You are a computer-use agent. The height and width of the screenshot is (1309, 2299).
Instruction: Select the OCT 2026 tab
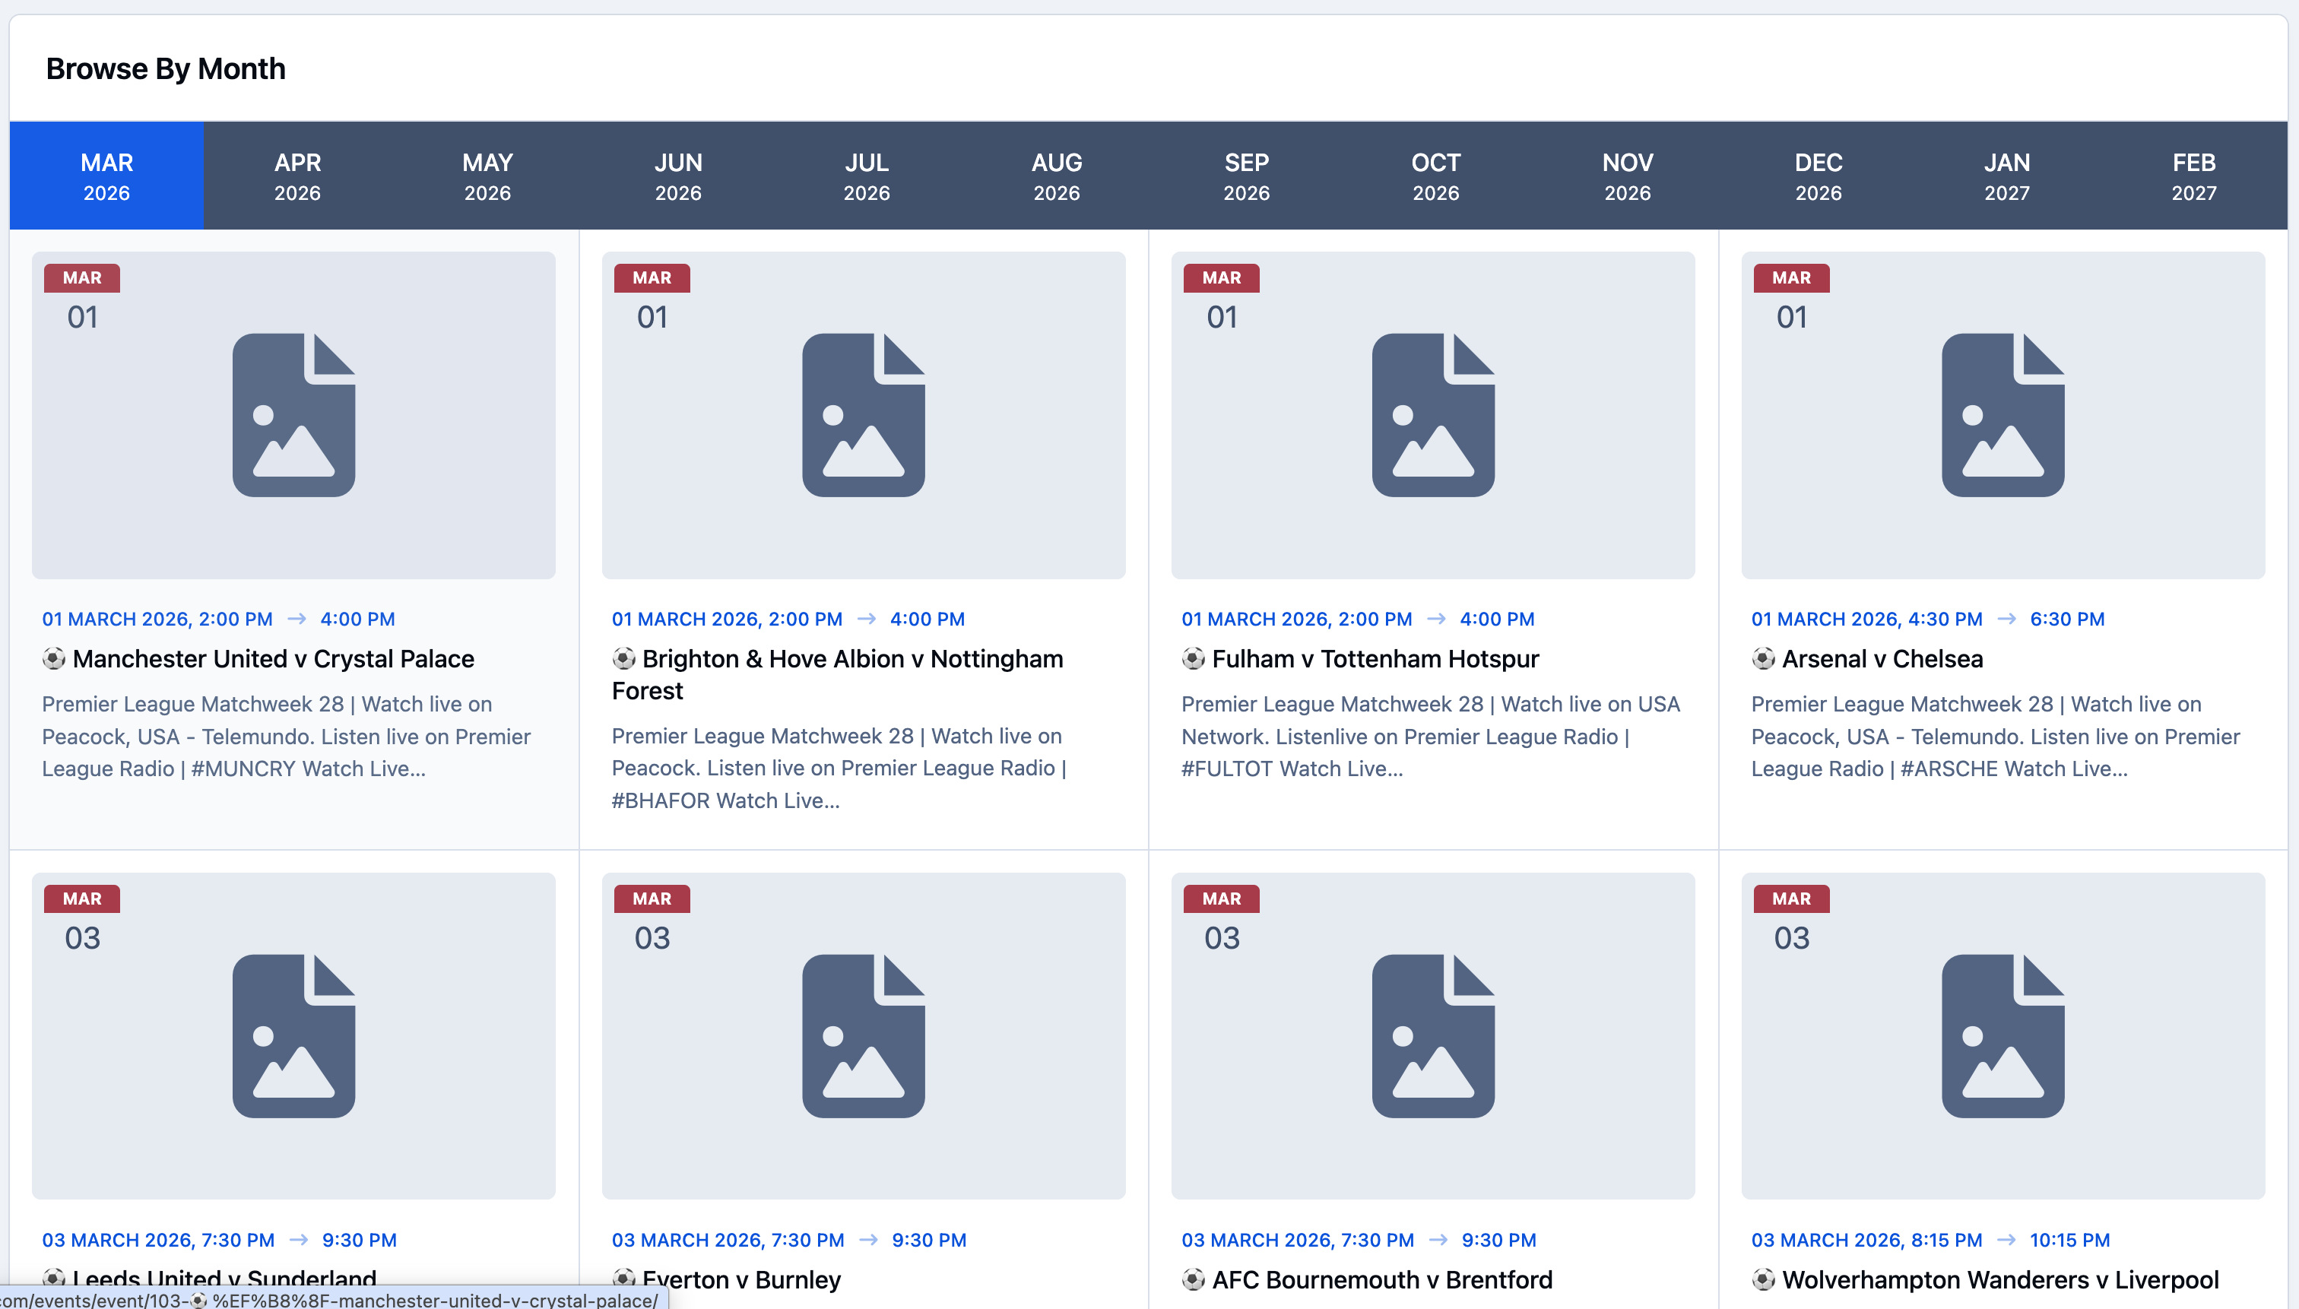tap(1436, 176)
